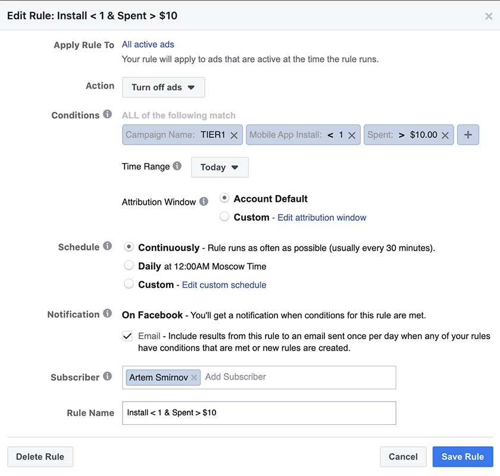Click the All active ads link
This screenshot has width=500, height=476.
click(148, 45)
